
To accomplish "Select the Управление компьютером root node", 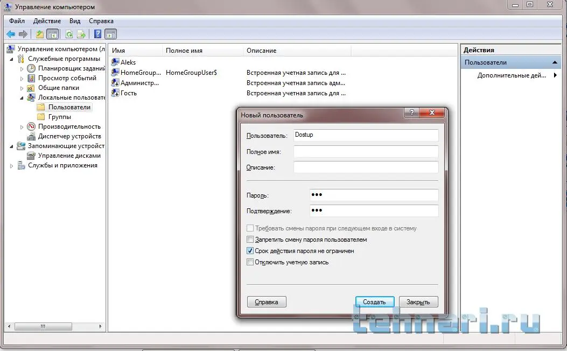I will coord(61,49).
